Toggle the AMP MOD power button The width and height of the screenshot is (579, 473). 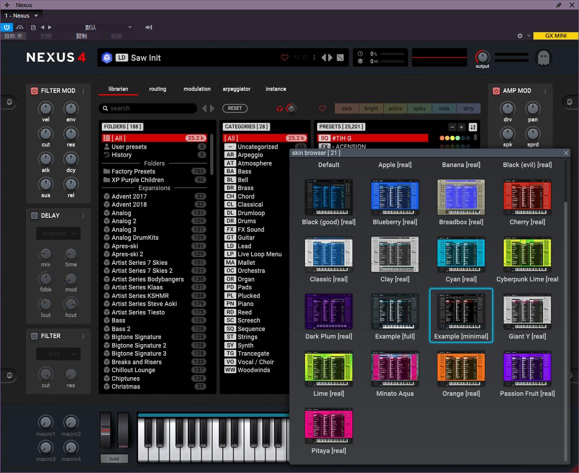coord(496,91)
